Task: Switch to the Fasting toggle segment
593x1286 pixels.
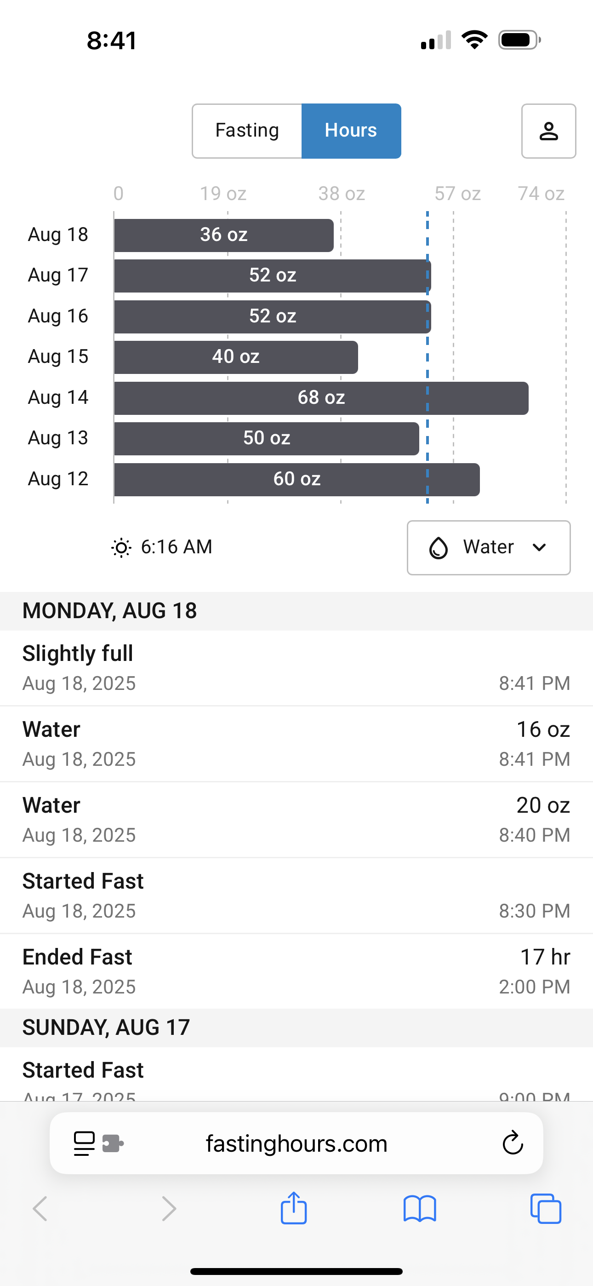Action: pyautogui.click(x=247, y=131)
